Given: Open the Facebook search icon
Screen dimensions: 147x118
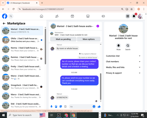Looking at the screenshot, I should coord(11,16).
